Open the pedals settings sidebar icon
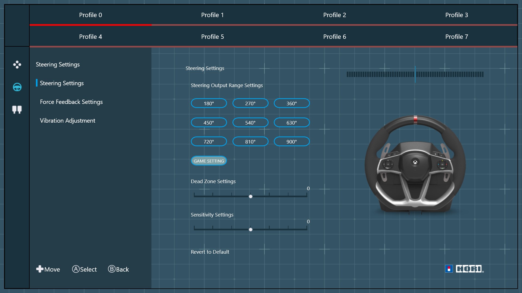Screen dimensions: 522x293 [17, 110]
